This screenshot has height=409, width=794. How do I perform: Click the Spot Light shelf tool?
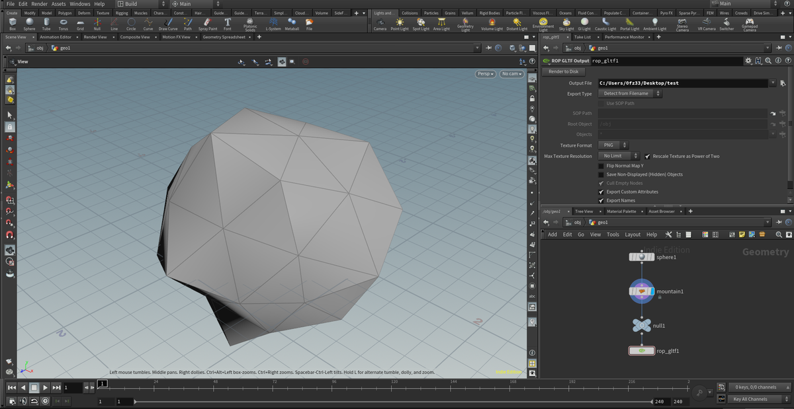click(x=421, y=24)
